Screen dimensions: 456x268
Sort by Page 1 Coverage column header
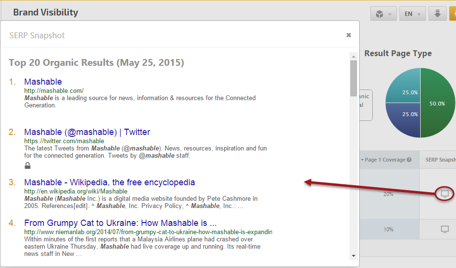point(385,160)
